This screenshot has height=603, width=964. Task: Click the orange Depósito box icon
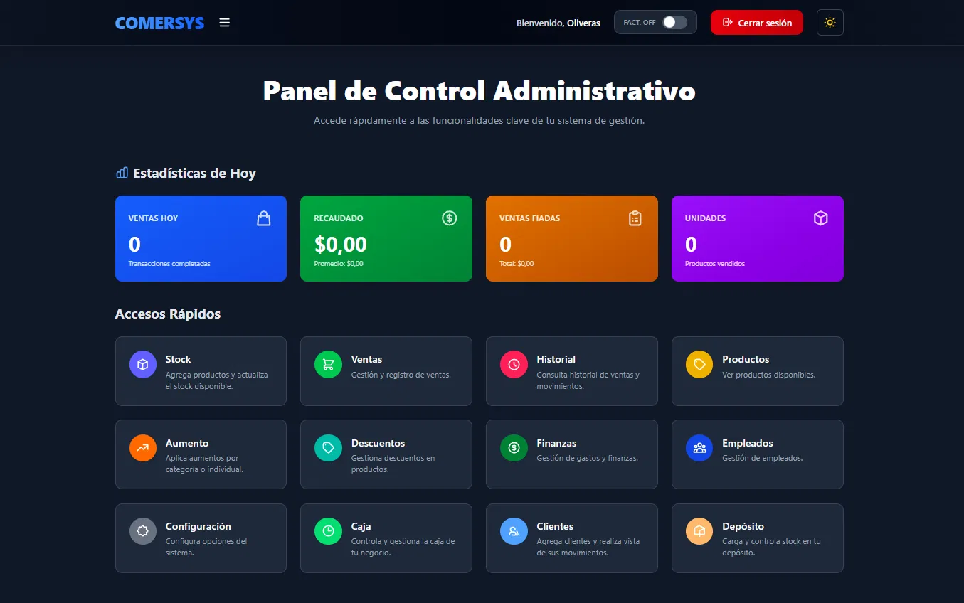pos(699,531)
